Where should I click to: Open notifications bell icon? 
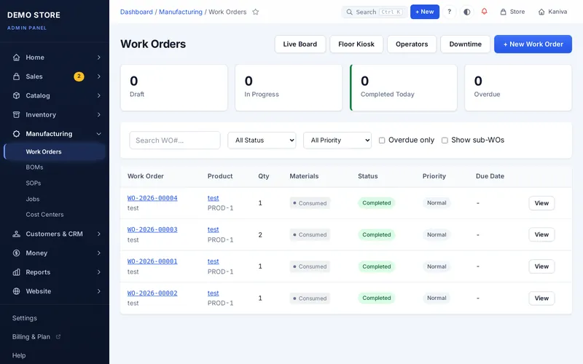[x=484, y=12]
